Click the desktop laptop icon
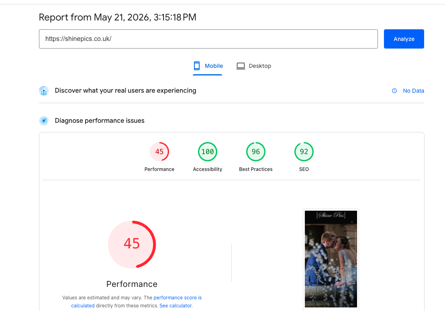445x311 pixels. [241, 66]
